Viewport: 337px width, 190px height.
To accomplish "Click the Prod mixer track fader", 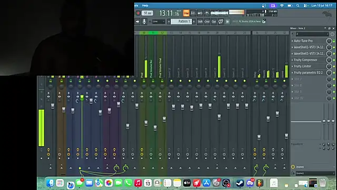I will tap(146, 123).
